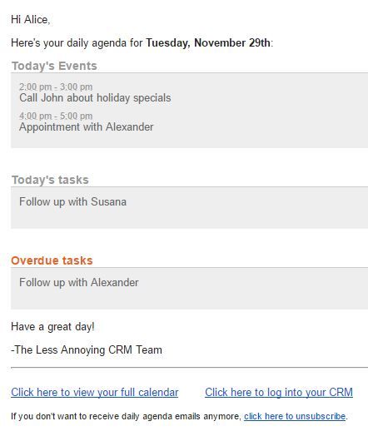Click the 'Hi Alice,' greeting text
This screenshot has height=436, width=368.
pyautogui.click(x=31, y=20)
